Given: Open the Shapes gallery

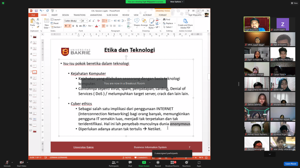Looking at the screenshot, I should (137, 23).
